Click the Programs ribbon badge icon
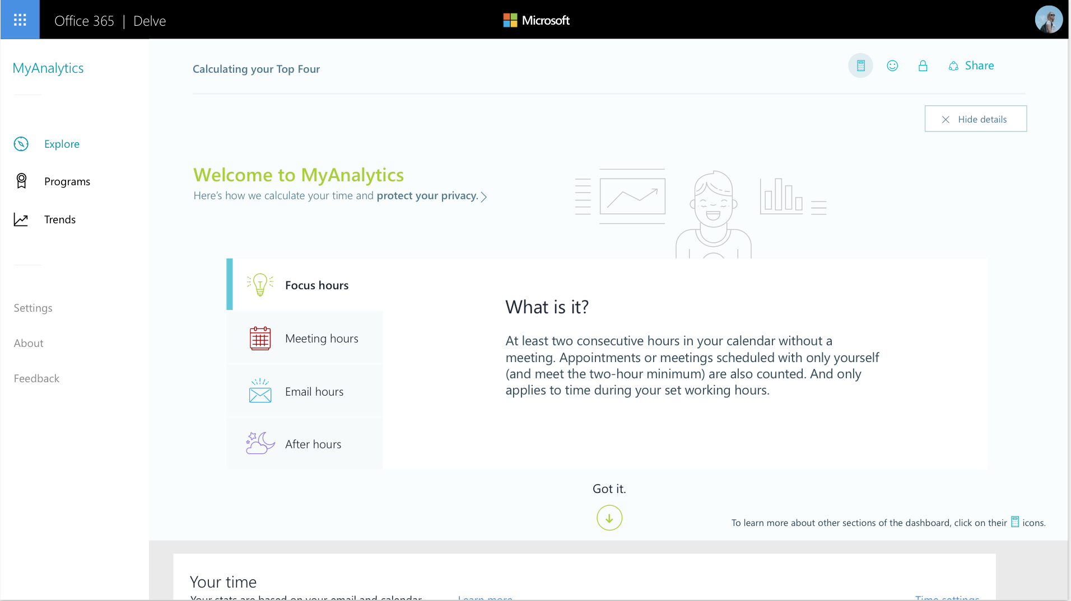Viewport: 1071px width, 601px height. coord(21,181)
